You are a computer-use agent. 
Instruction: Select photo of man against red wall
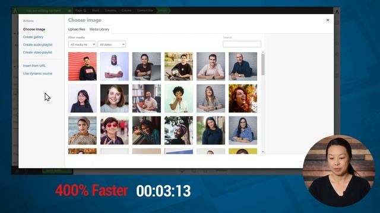click(83, 66)
